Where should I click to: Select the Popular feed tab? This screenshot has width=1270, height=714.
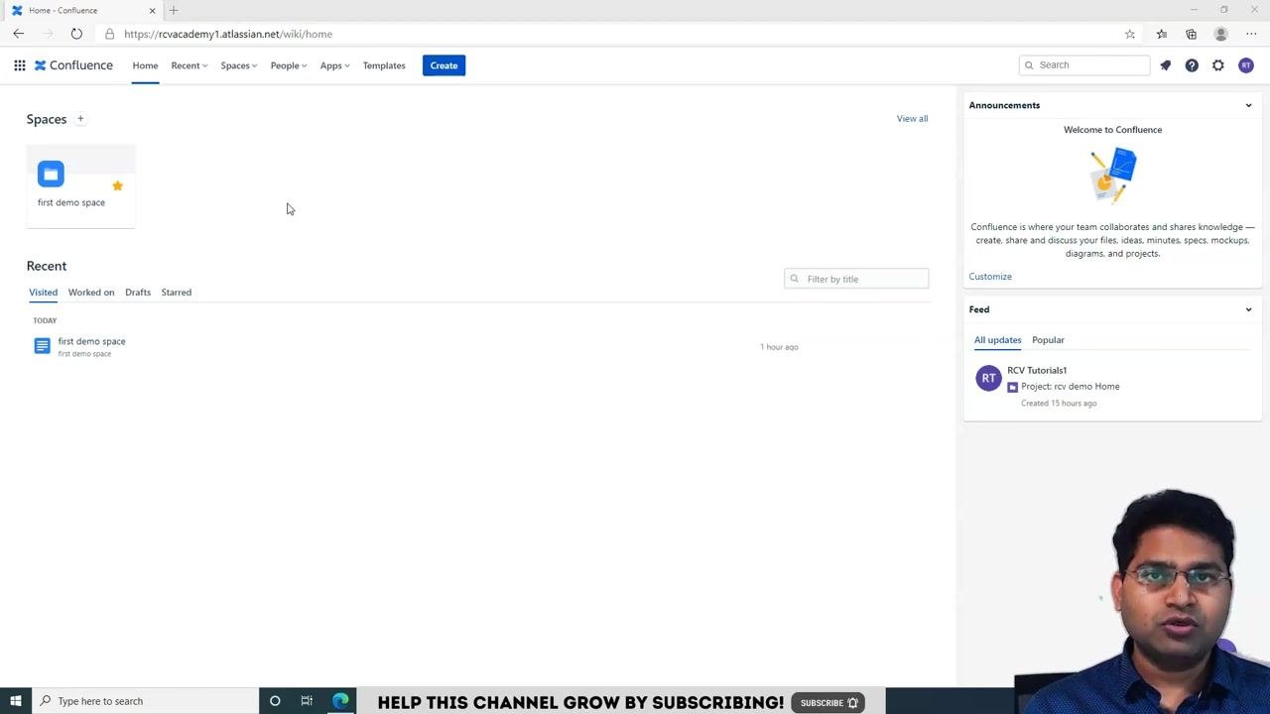pos(1048,340)
